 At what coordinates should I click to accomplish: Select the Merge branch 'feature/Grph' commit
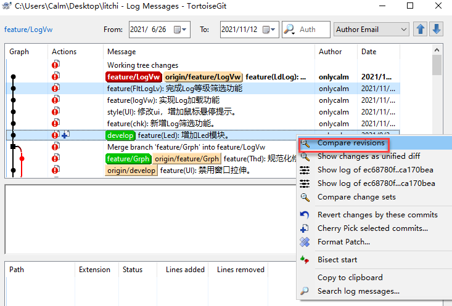tap(186, 147)
